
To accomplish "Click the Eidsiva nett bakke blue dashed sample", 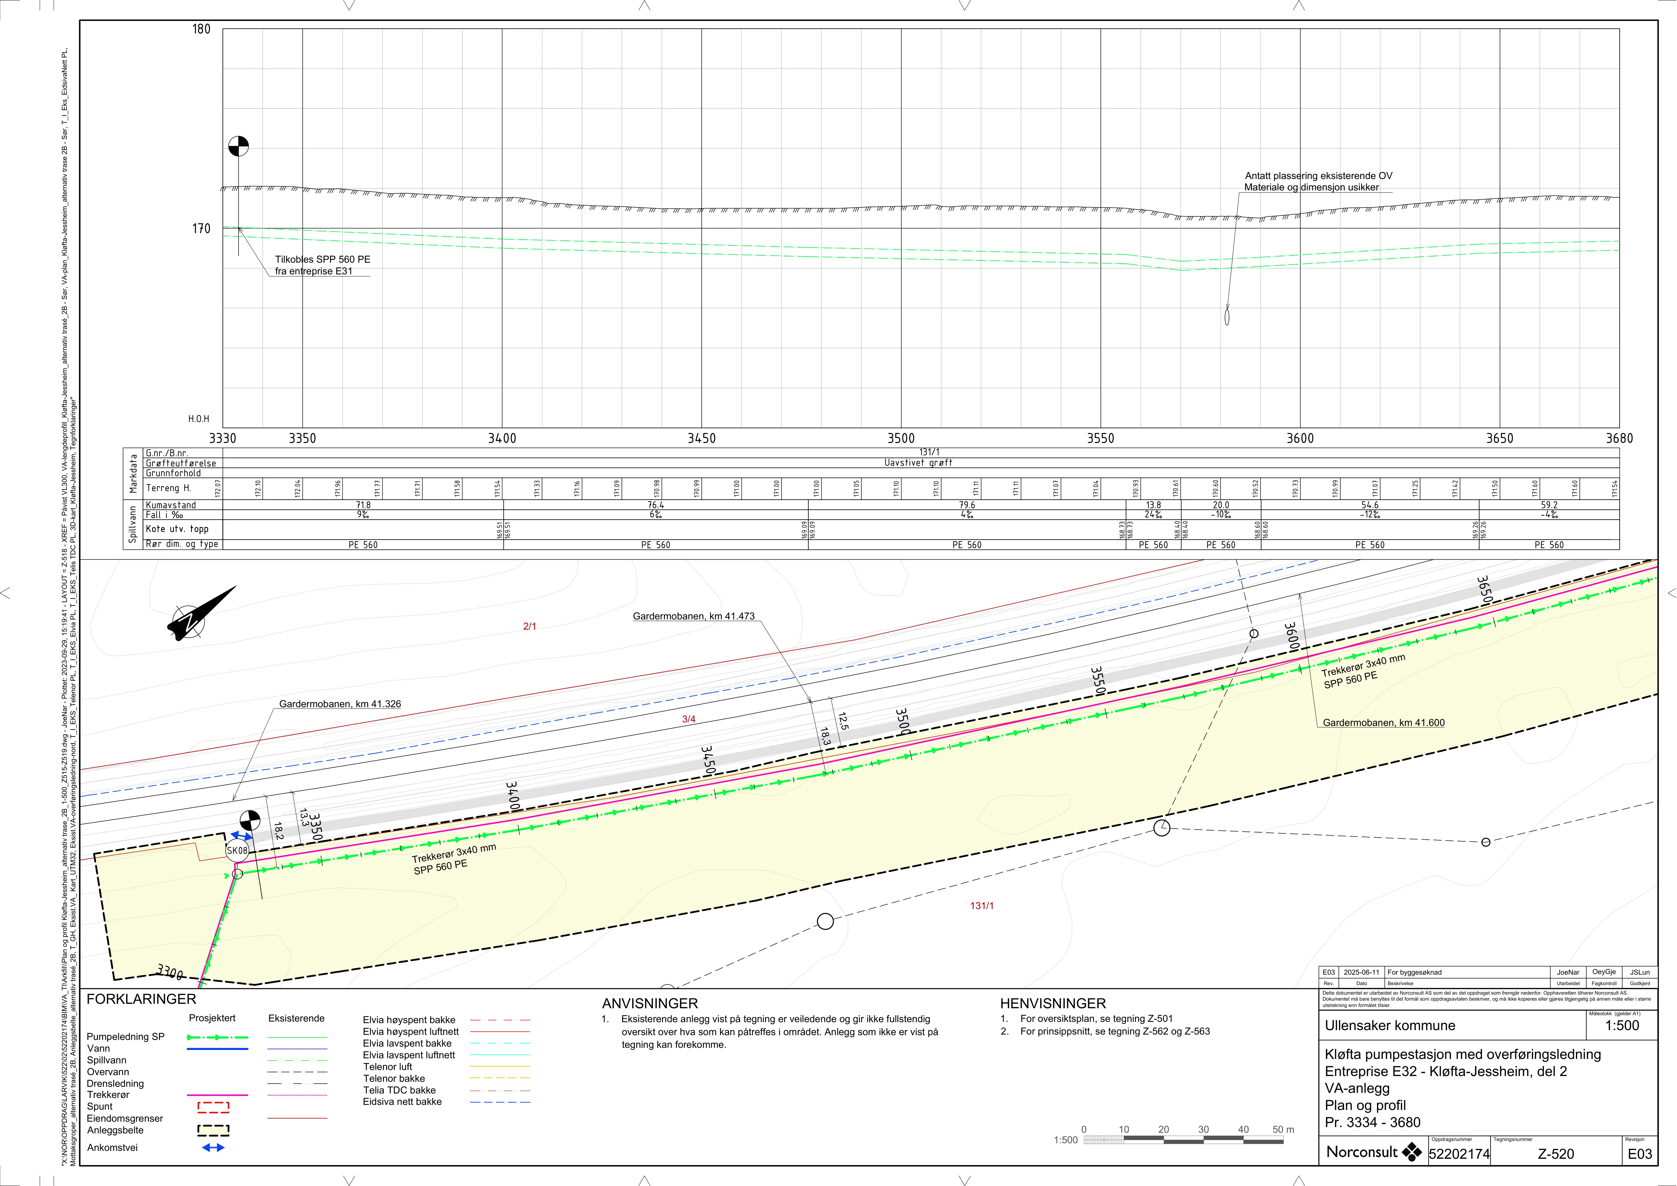I will click(x=500, y=1102).
